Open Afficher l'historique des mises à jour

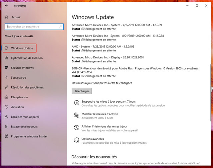[x=105, y=126]
